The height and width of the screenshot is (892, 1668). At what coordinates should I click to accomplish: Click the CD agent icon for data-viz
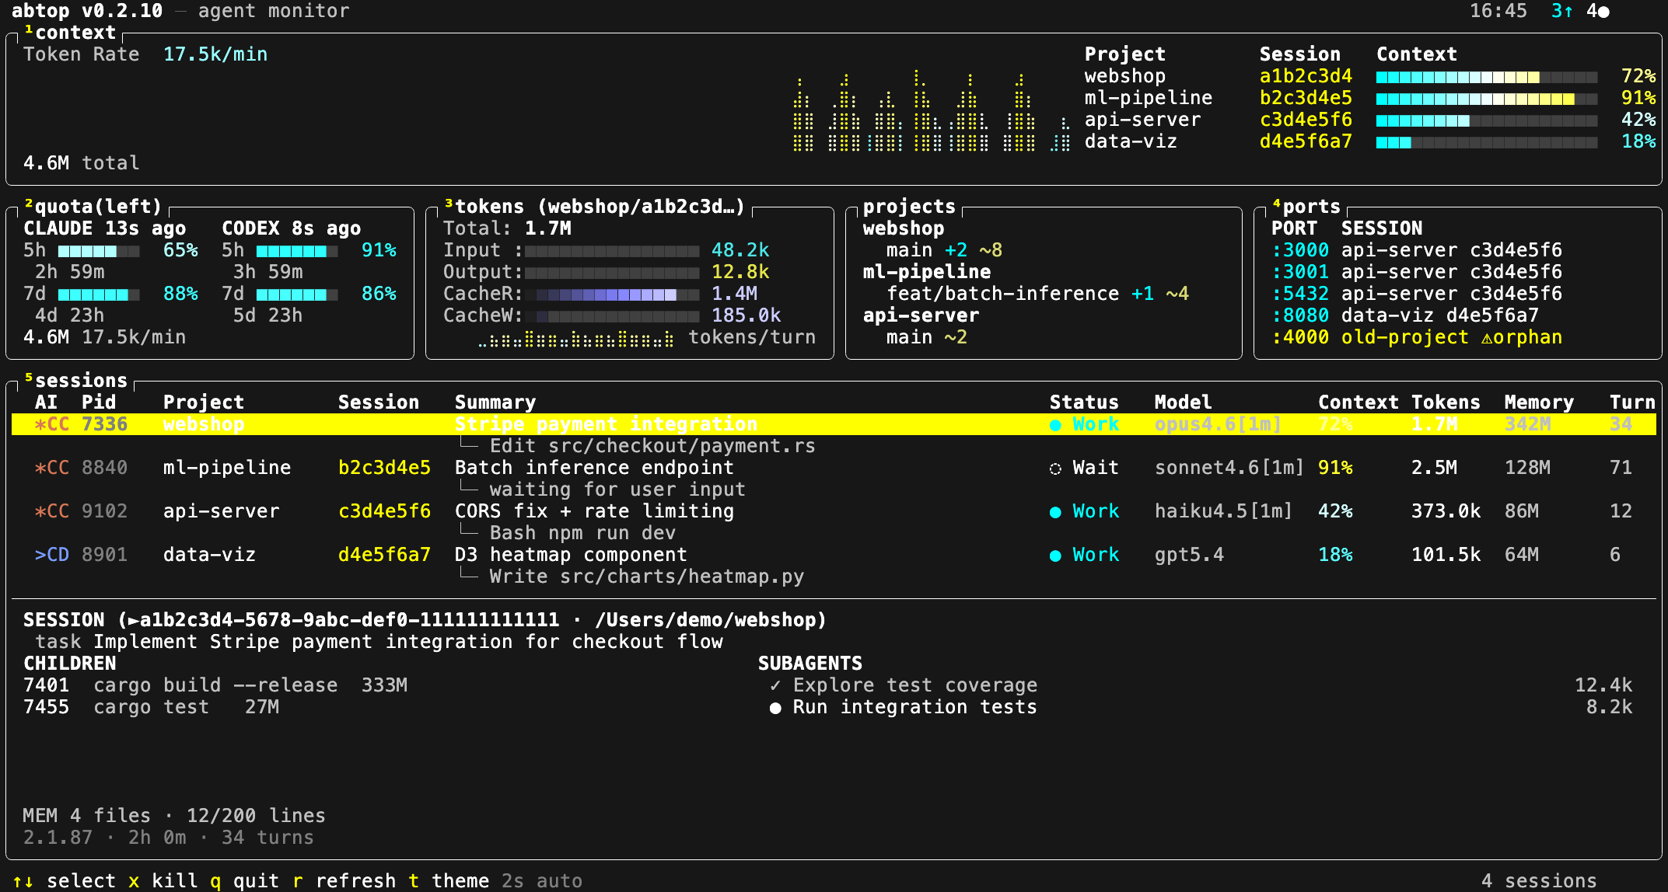point(51,555)
